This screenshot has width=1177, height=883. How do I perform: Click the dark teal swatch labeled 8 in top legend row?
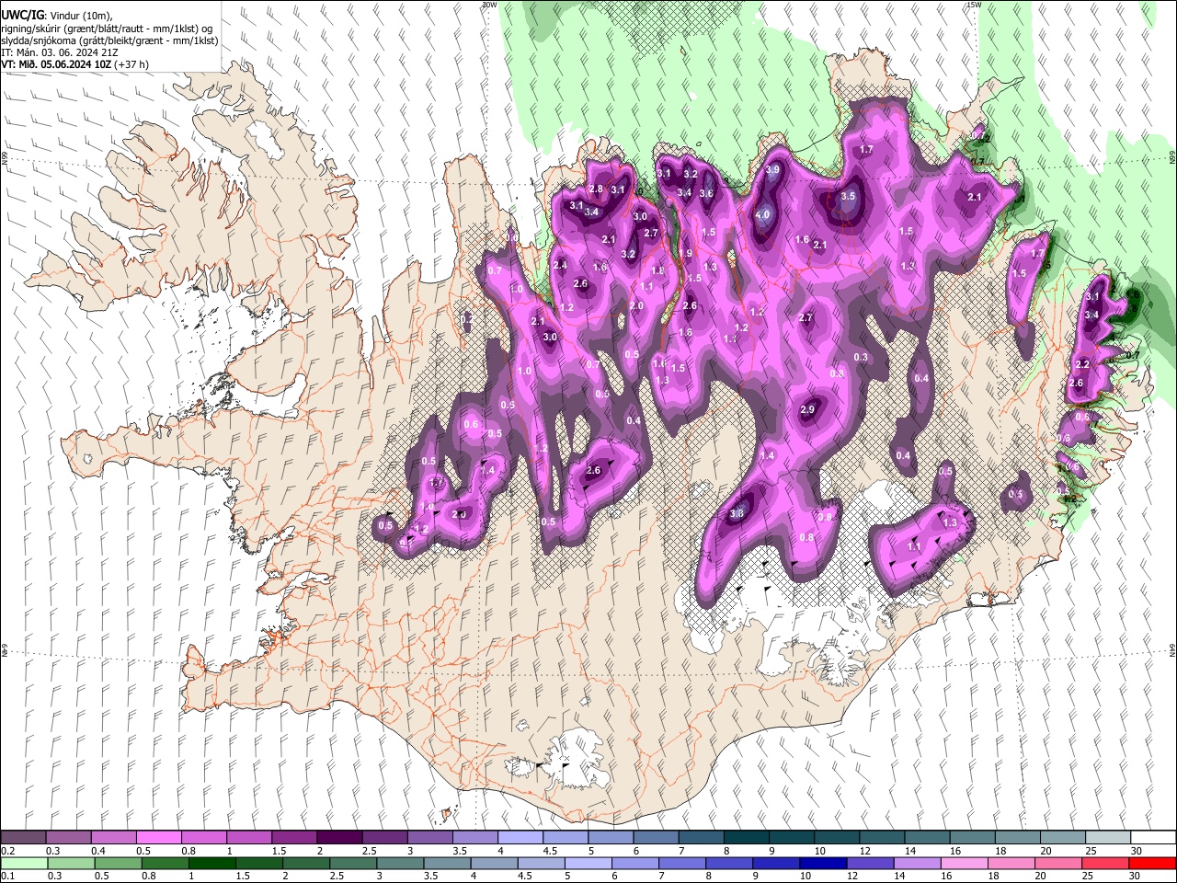pyautogui.click(x=747, y=837)
